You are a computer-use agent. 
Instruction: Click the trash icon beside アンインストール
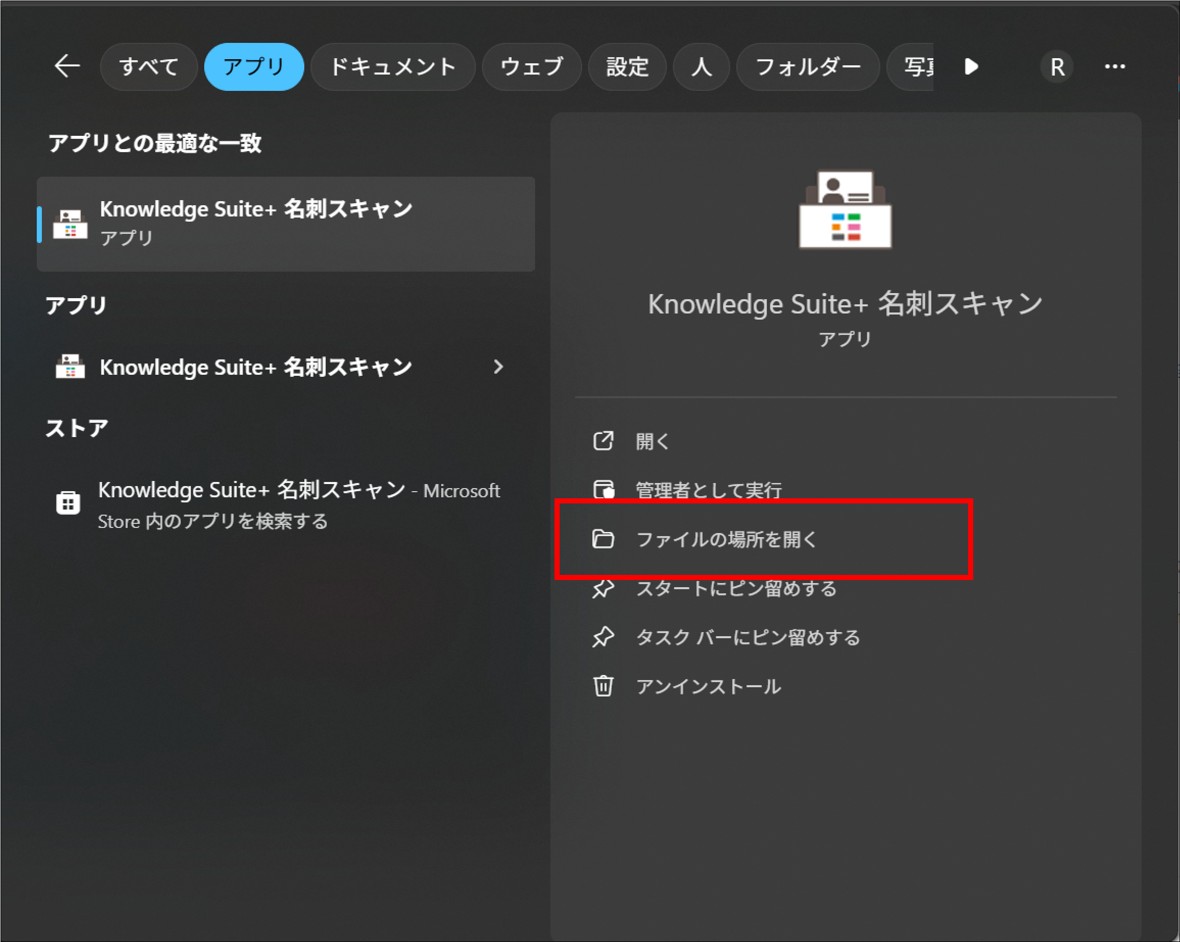603,686
